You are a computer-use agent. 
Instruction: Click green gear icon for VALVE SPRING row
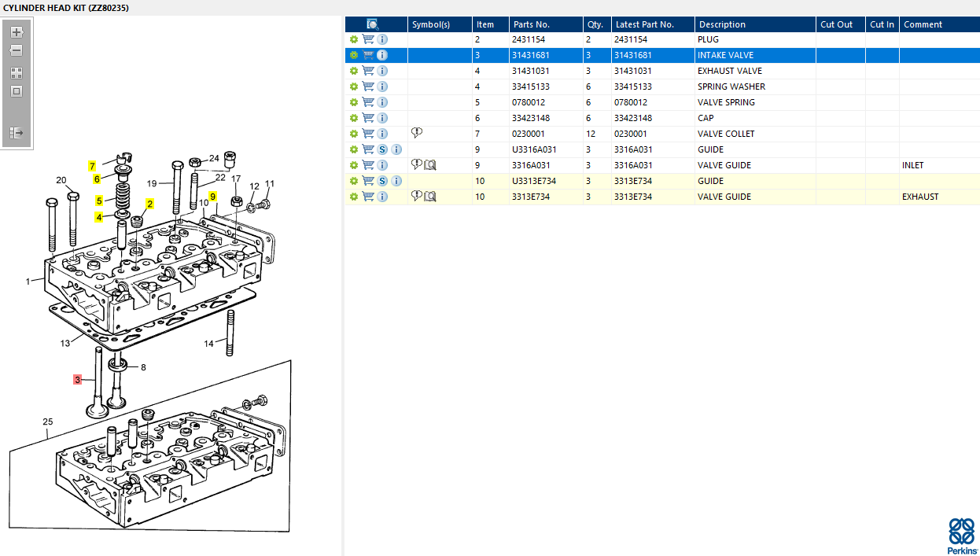354,102
